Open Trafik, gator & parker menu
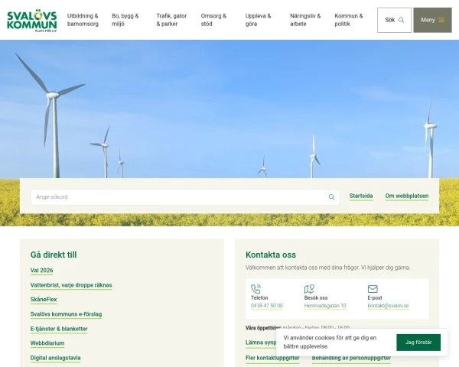The image size is (459, 367). tap(171, 20)
